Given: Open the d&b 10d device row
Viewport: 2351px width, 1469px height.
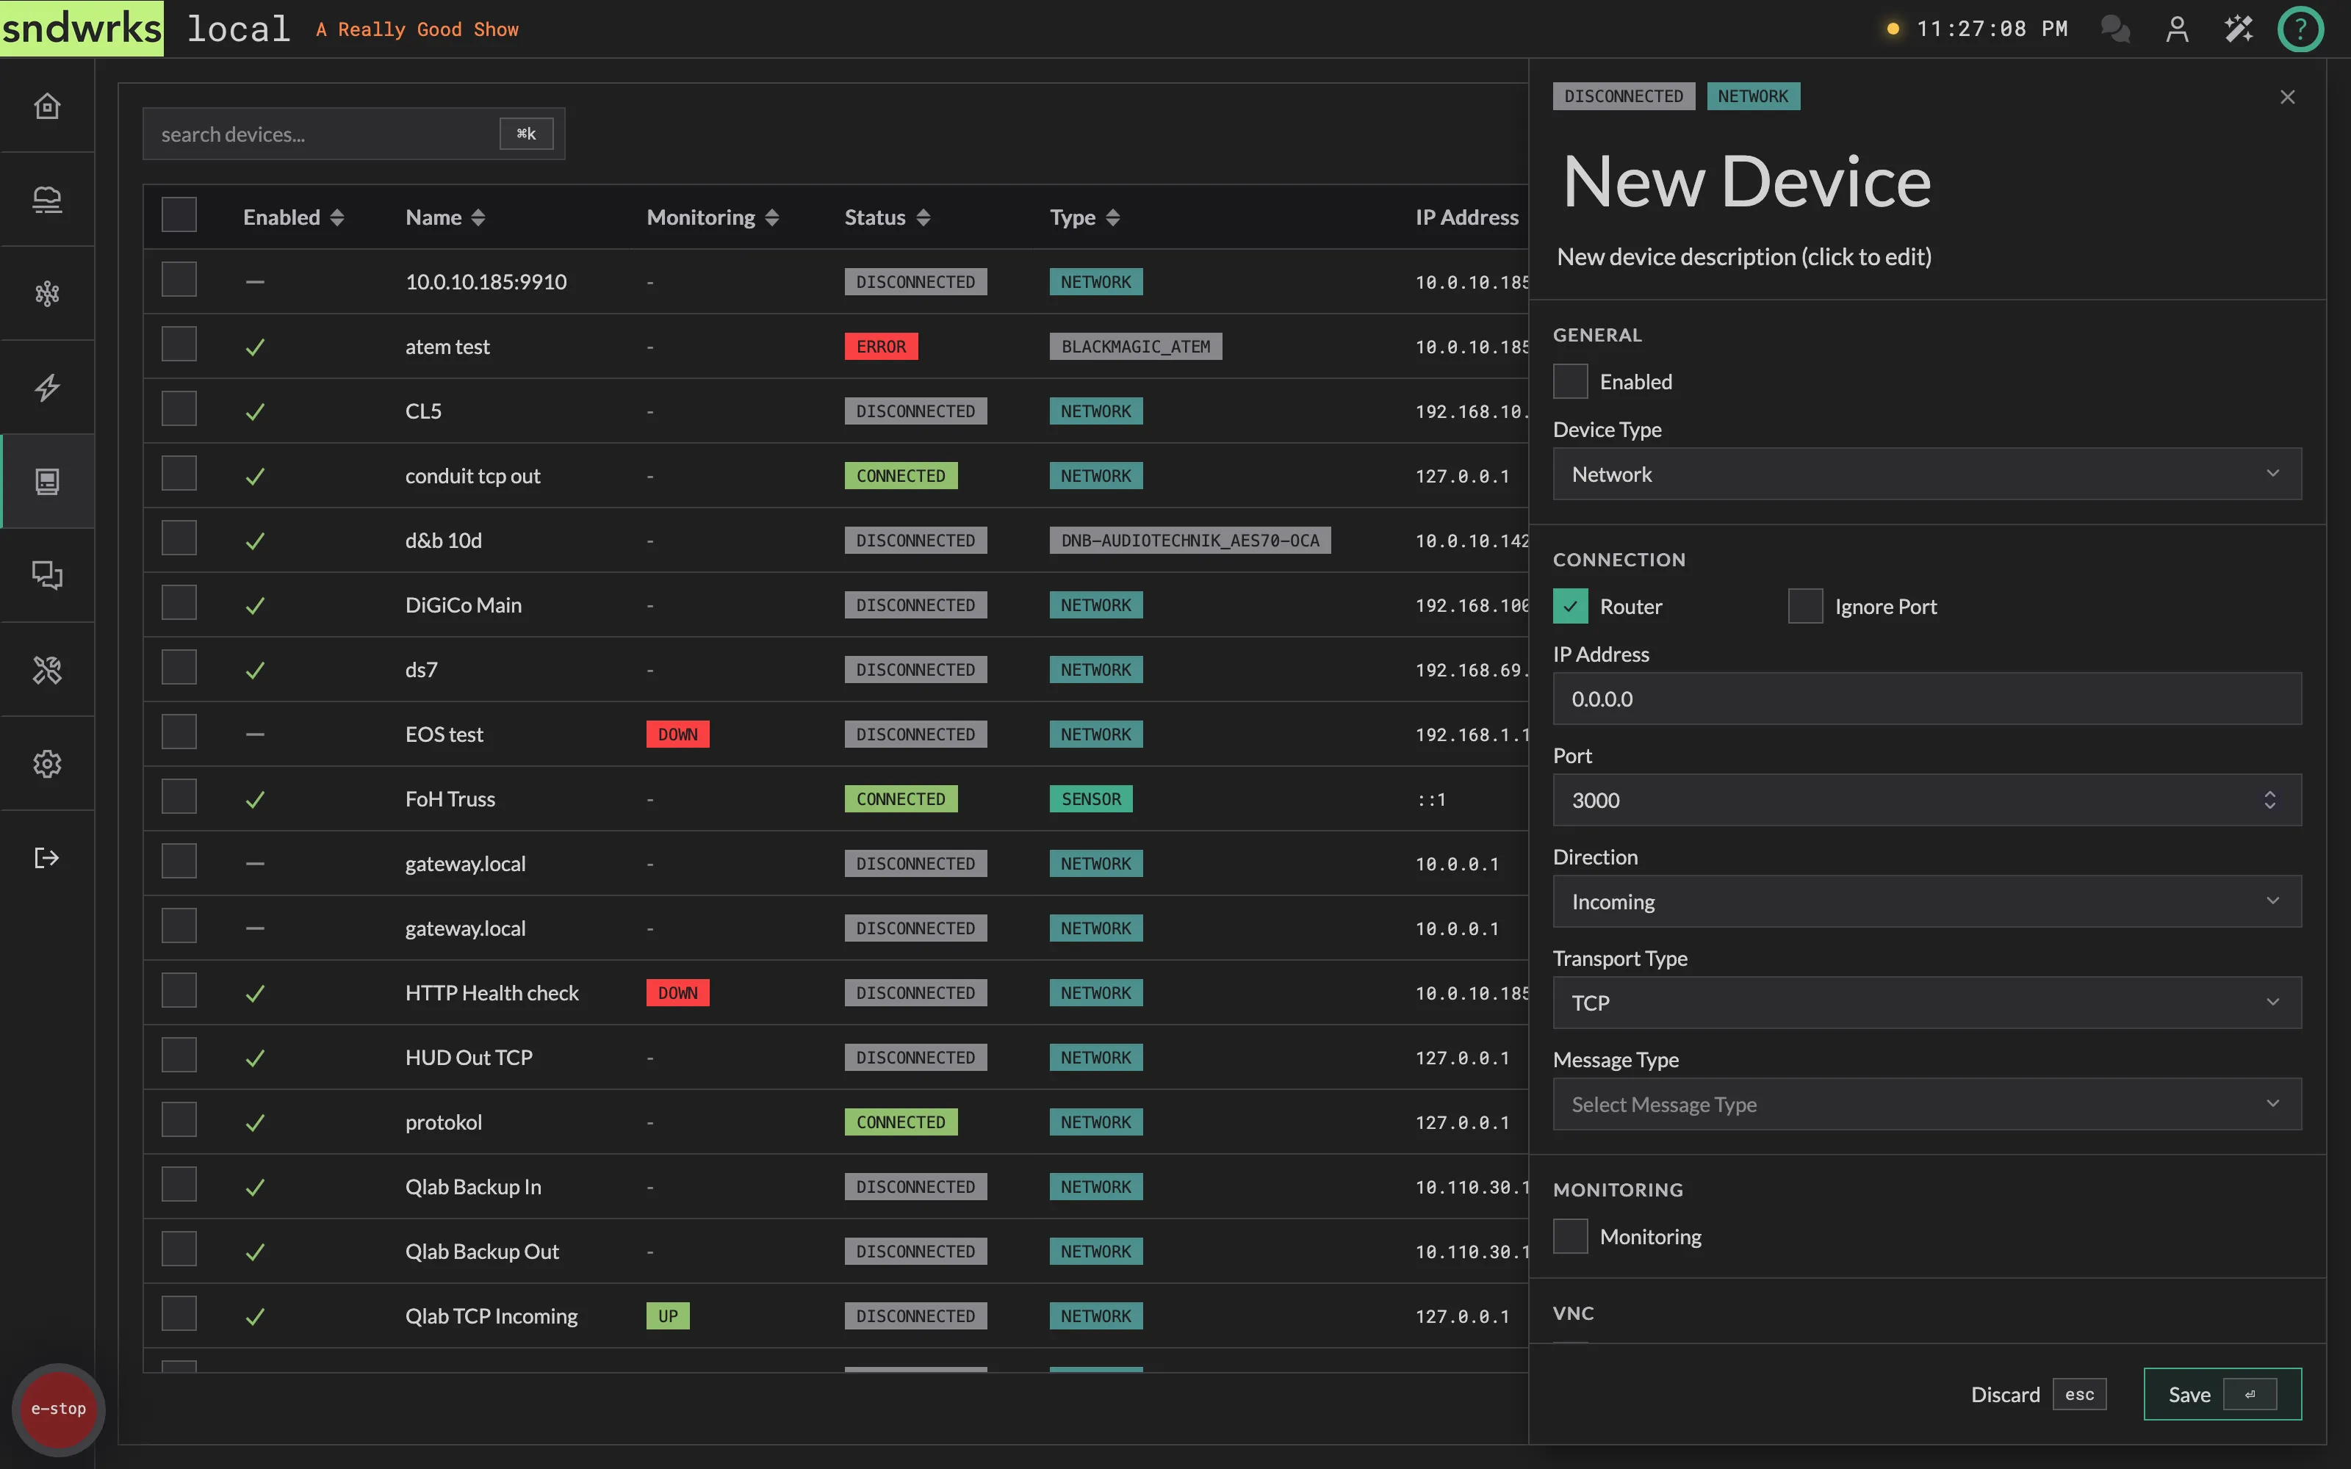Looking at the screenshot, I should 443,540.
